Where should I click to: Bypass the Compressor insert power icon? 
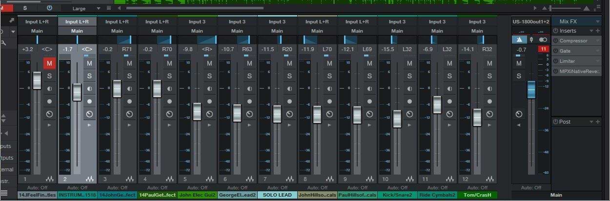555,41
